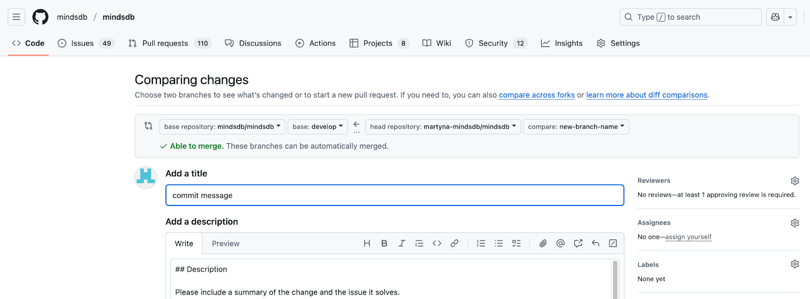Select the Write tab in description editor
The width and height of the screenshot is (810, 299).
[184, 243]
